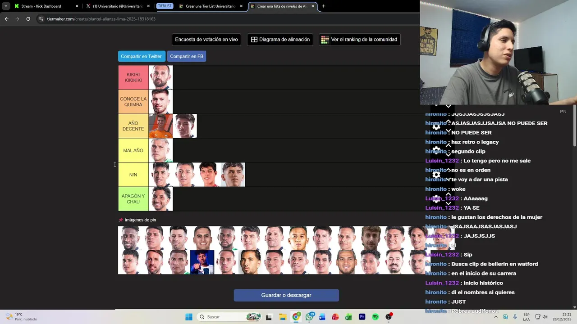This screenshot has height=324, width=577.
Task: Select the player in MAL AÑO row
Action: point(161,150)
